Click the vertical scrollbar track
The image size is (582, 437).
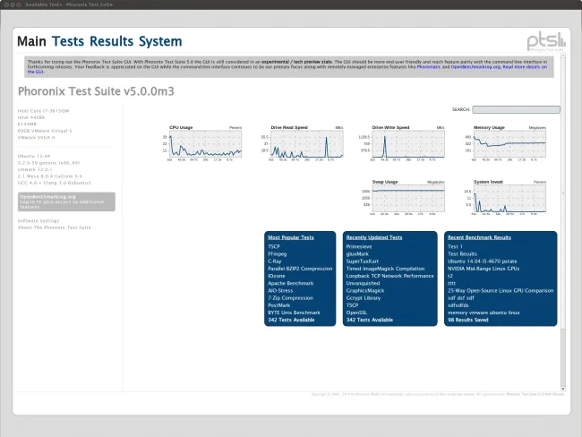pyautogui.click(x=563, y=356)
